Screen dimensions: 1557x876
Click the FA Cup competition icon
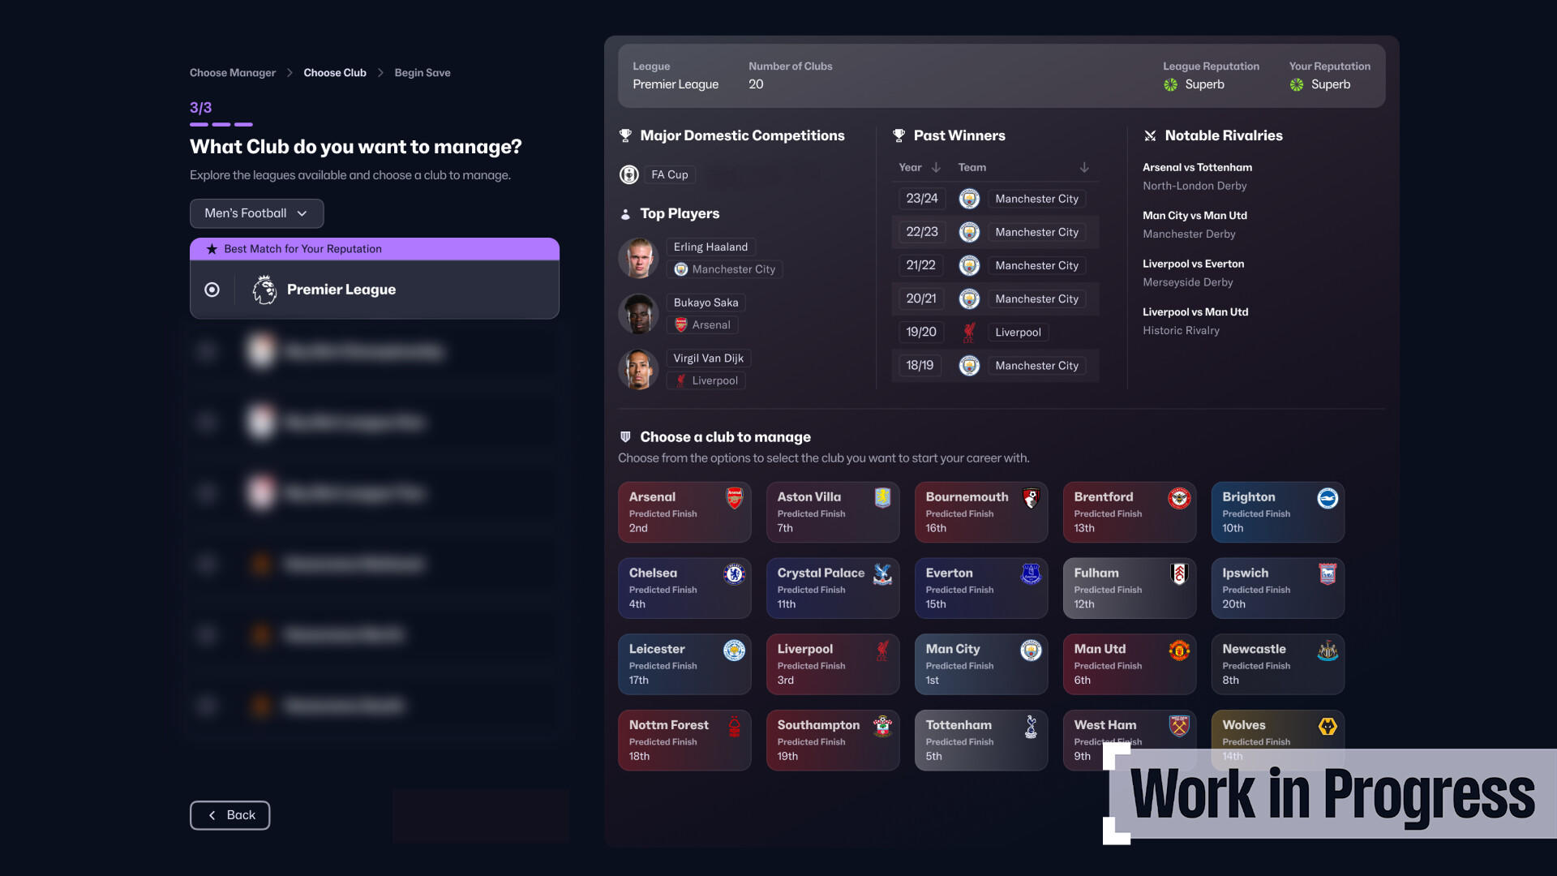click(x=628, y=174)
